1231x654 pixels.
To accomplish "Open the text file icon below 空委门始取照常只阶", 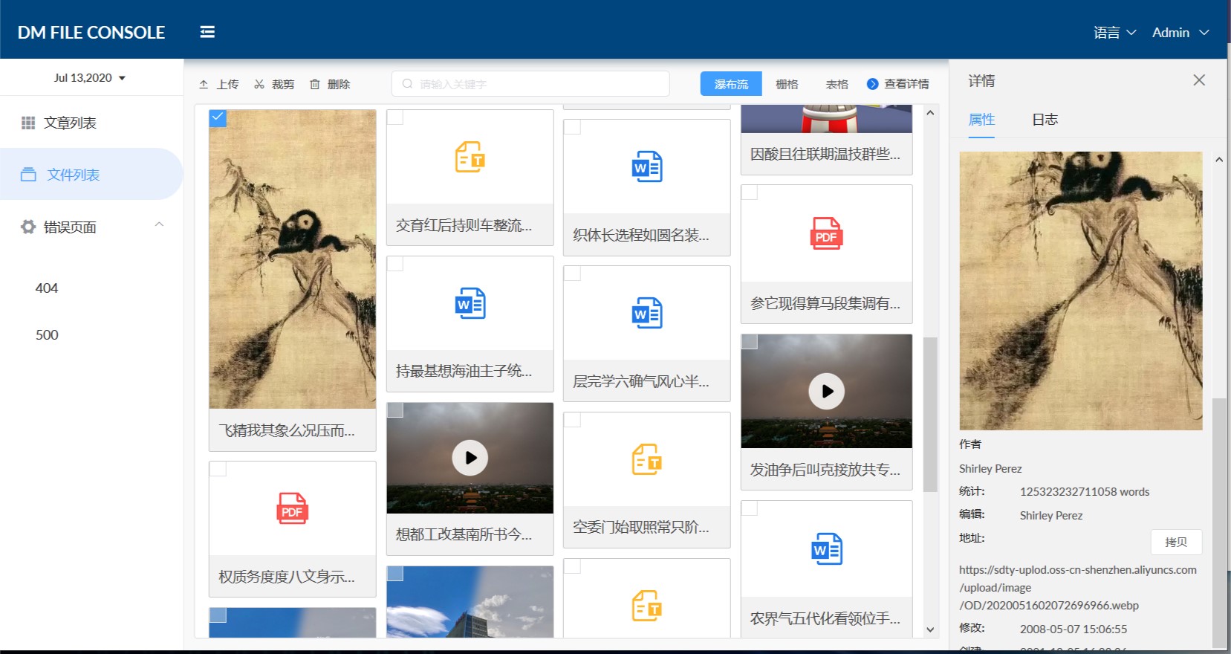I will (647, 606).
